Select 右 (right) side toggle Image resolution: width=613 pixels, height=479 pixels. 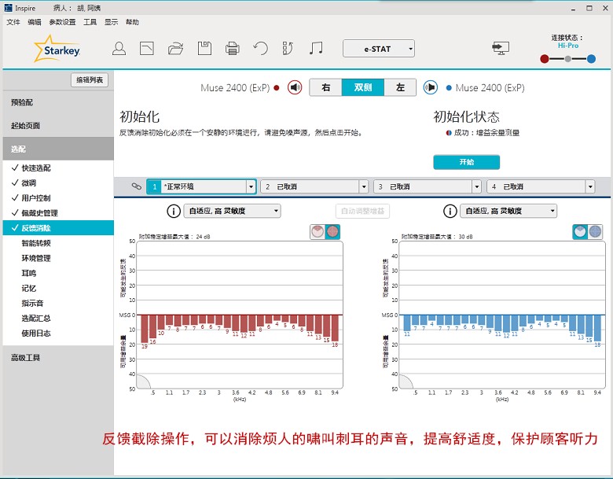(x=325, y=87)
